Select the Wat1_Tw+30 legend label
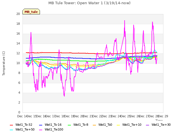Image resolution: width=180 pixels, height=135 pixels. point(161,125)
